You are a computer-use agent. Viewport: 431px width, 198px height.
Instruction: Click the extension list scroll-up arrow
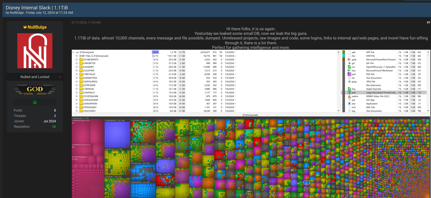coord(428,52)
